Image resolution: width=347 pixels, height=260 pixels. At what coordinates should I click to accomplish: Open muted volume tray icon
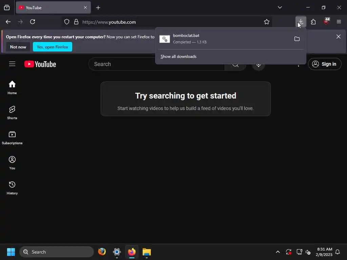pyautogui.click(x=308, y=252)
